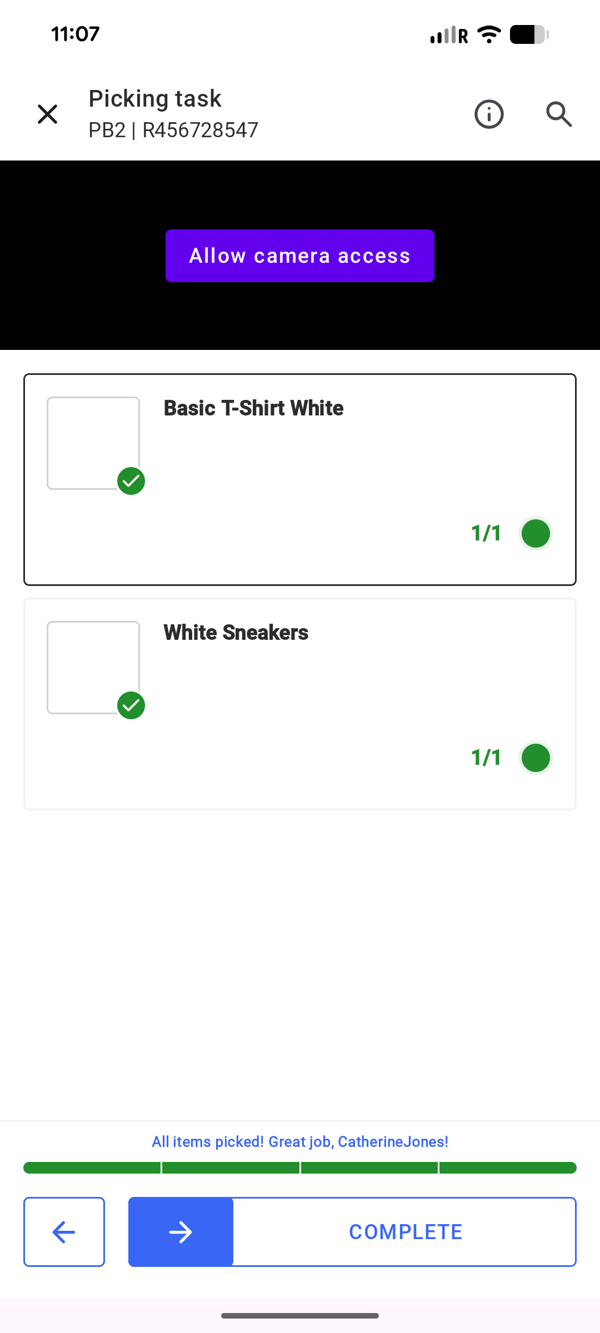Select the Basic T-Shirt White item title
600x1333 pixels.
click(253, 408)
